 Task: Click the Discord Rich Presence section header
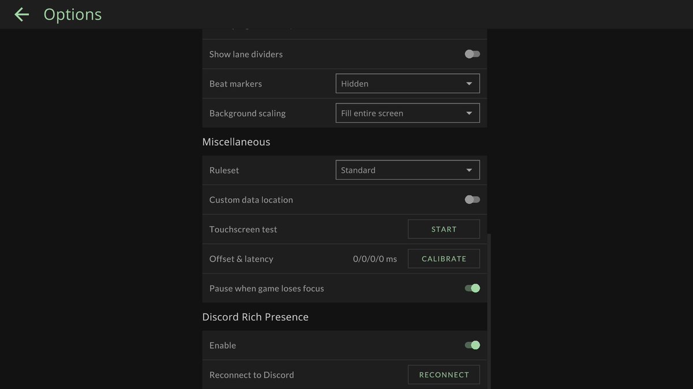pos(255,316)
